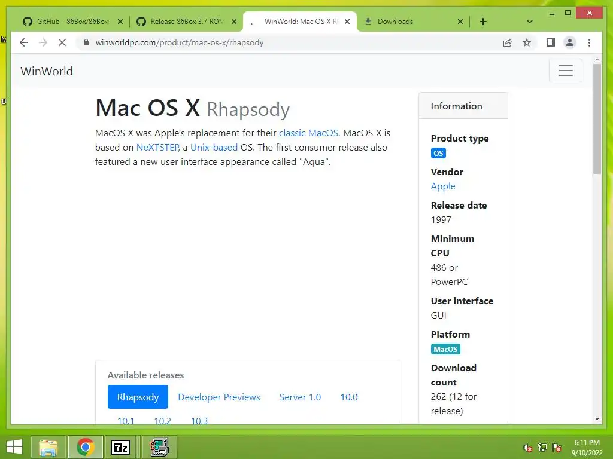Image resolution: width=613 pixels, height=459 pixels.
Task: Open File Explorer from the taskbar
Action: tap(48, 447)
